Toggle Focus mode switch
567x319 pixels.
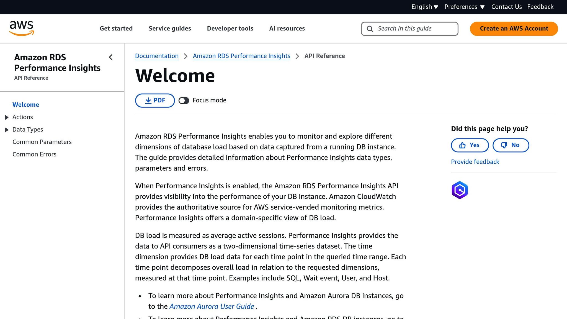184,101
